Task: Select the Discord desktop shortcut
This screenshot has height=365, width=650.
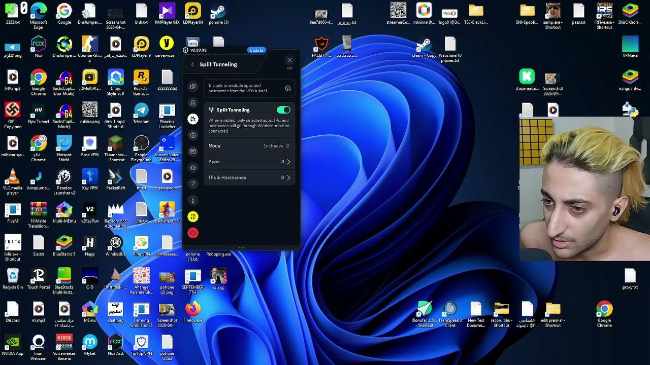Action: pyautogui.click(x=13, y=312)
